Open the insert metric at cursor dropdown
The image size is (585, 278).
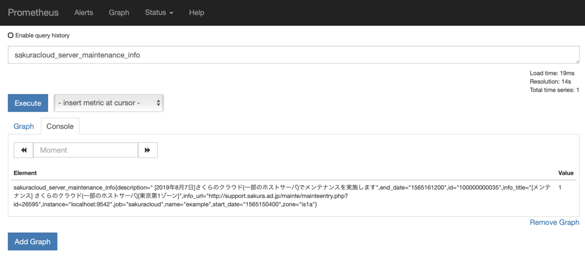[109, 103]
